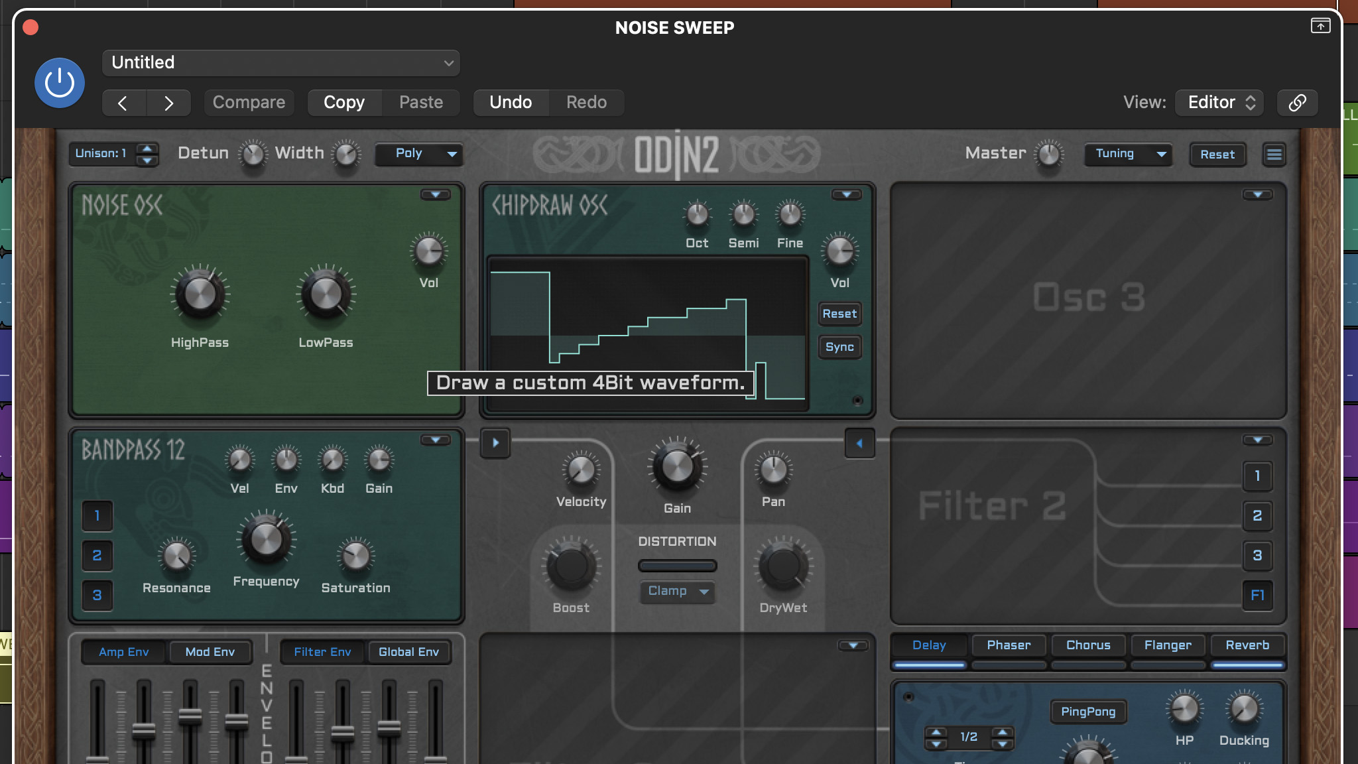Click the Chipdraw Sync button

[x=839, y=347]
